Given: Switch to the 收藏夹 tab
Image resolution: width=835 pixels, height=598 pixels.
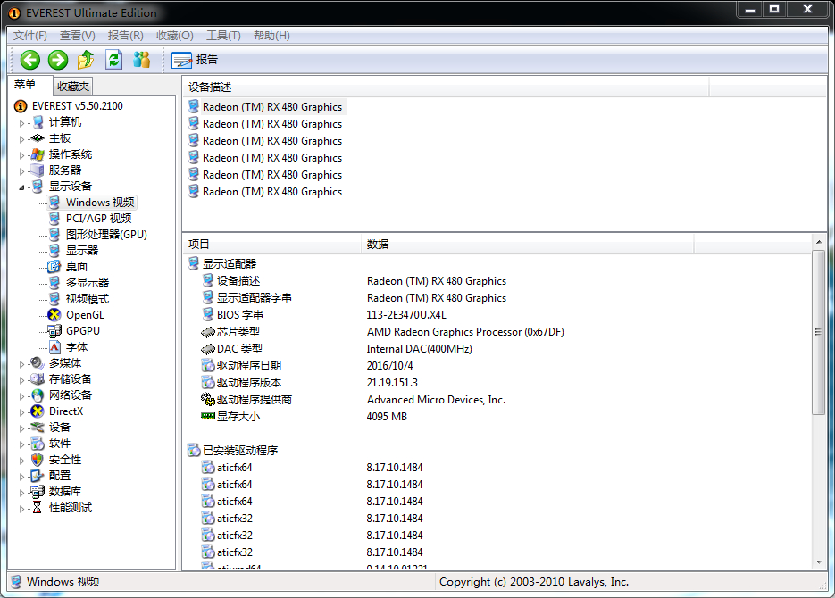Looking at the screenshot, I should 73,87.
